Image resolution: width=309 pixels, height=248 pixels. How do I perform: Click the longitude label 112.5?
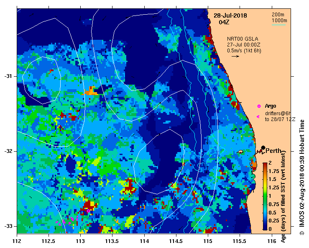(x=49, y=241)
